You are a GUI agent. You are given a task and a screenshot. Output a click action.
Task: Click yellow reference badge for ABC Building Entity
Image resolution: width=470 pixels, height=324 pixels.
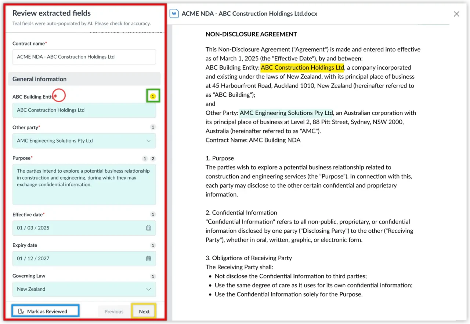point(153,96)
